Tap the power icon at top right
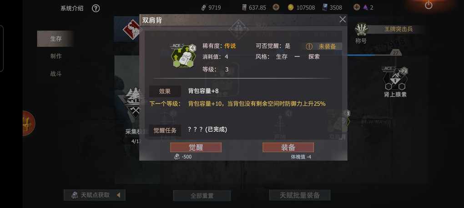Screen dimensions: 464x208 point(429,5)
